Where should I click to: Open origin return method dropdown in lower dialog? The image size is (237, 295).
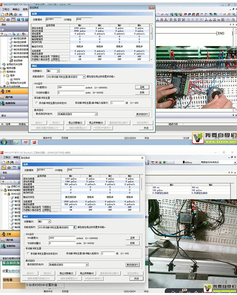(x=87, y=264)
